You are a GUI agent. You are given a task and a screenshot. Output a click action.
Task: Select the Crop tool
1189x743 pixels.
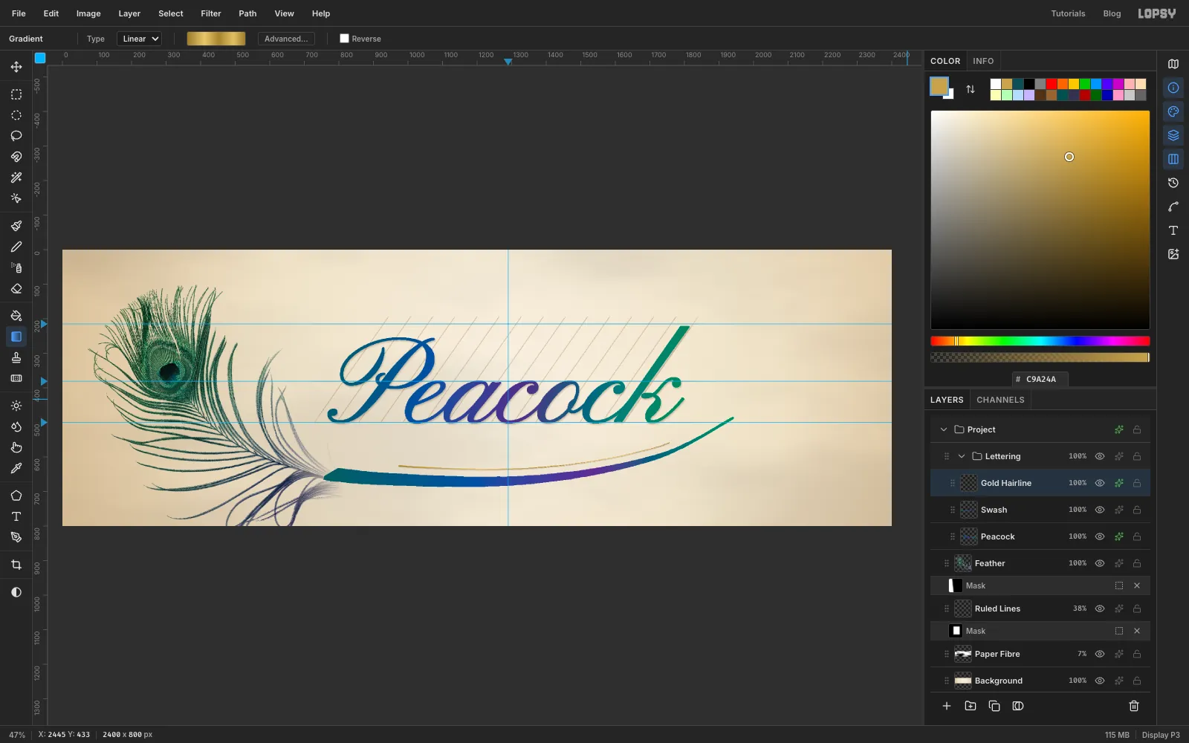coord(16,565)
